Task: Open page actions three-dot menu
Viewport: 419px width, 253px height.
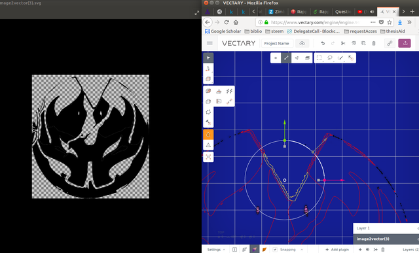Action: pos(373,22)
